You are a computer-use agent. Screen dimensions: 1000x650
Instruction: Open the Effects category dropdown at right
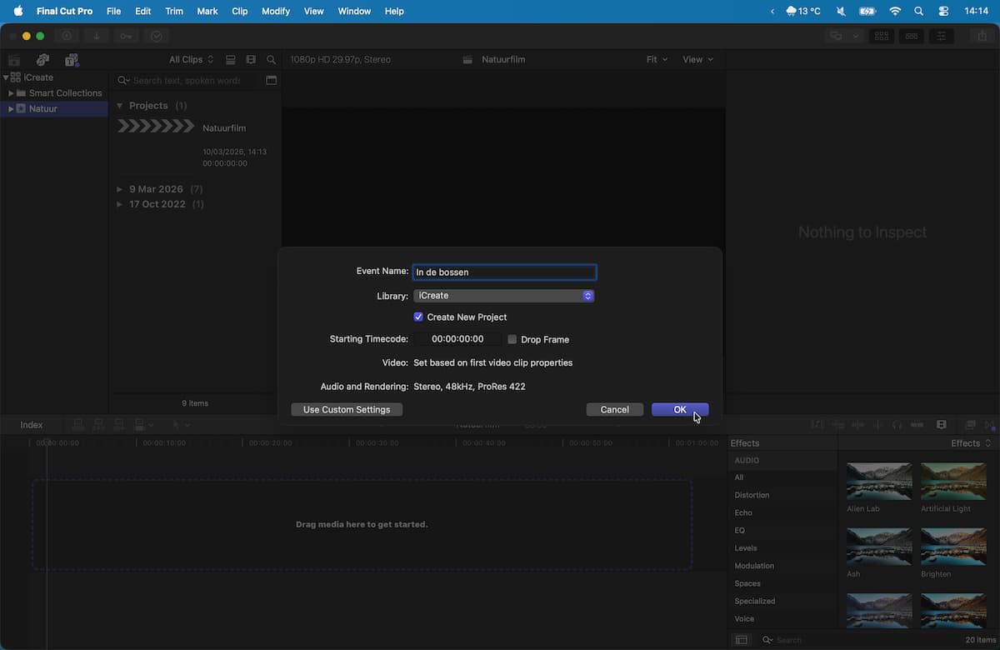click(x=971, y=443)
